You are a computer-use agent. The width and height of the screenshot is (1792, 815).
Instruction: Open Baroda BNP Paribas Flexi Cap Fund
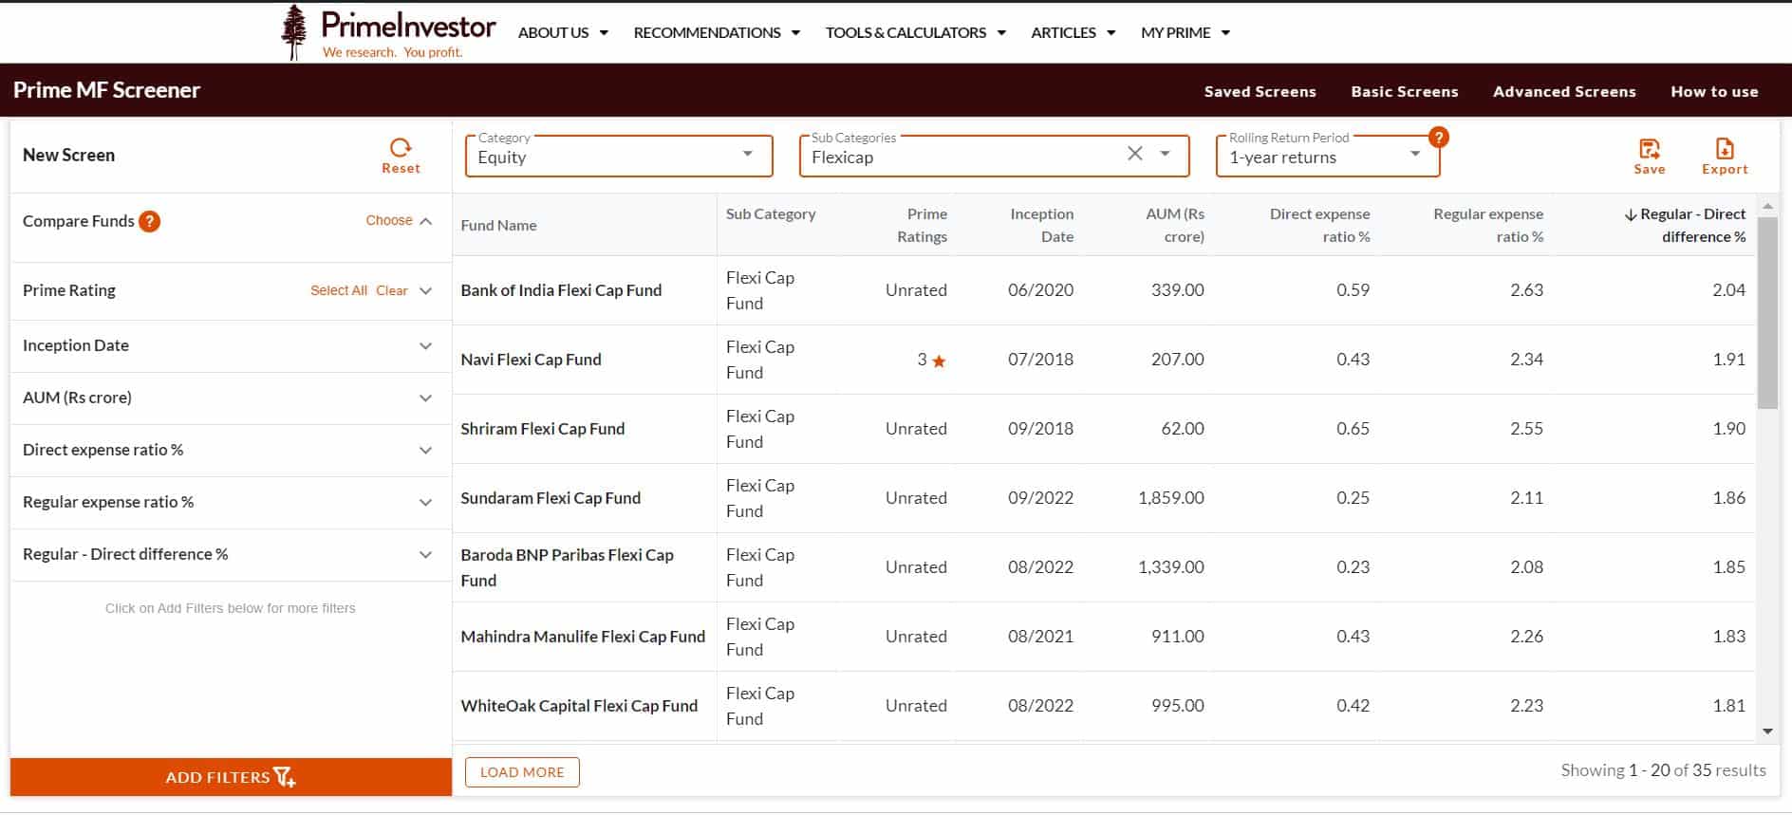coord(567,567)
